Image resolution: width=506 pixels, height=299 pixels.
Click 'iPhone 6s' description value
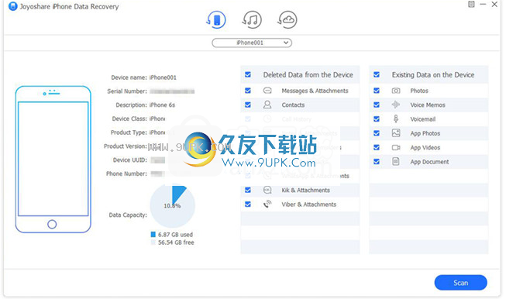(x=162, y=105)
